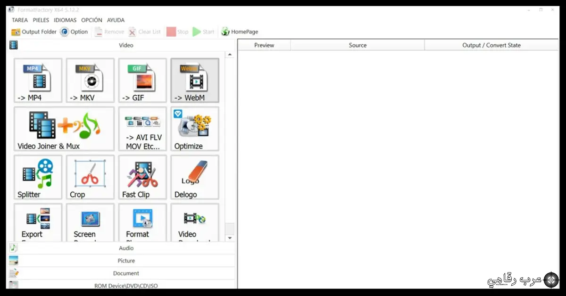Open the IDIOMAS menu
Viewport: 566px width, 296px height.
pyautogui.click(x=65, y=20)
